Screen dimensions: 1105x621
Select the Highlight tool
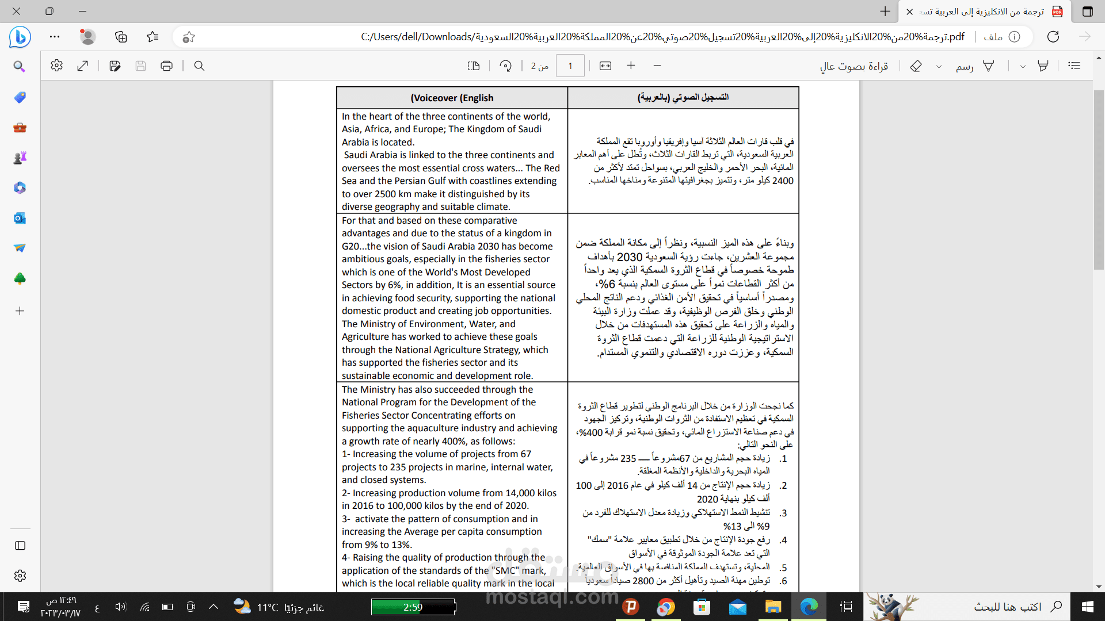coord(1042,66)
